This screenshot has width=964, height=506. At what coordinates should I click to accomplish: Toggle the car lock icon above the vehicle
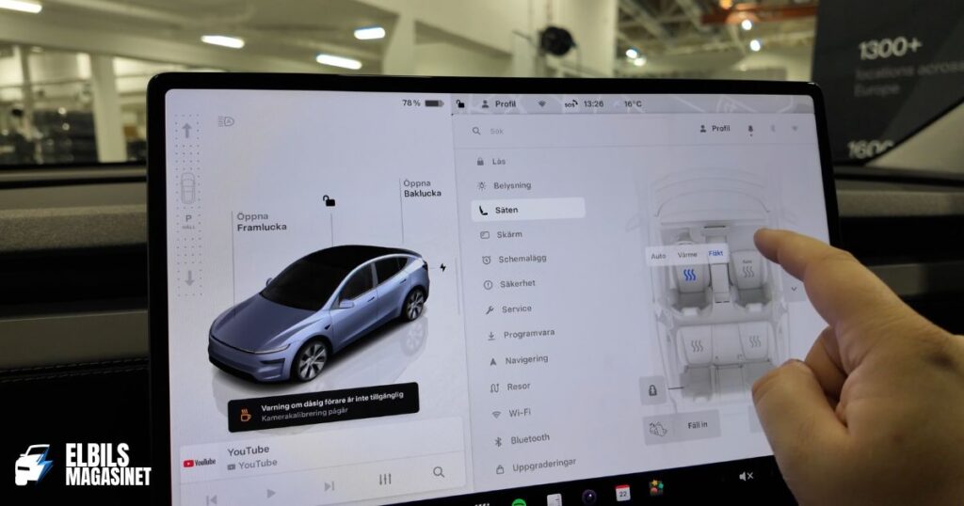pyautogui.click(x=329, y=200)
